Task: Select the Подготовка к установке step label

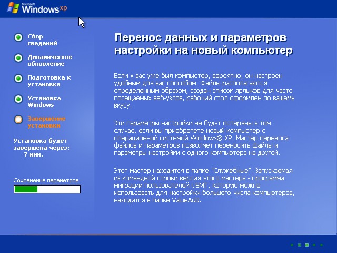Action: 49,81
